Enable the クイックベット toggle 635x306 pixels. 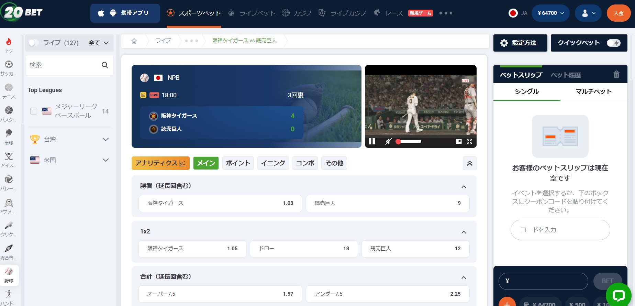[613, 43]
